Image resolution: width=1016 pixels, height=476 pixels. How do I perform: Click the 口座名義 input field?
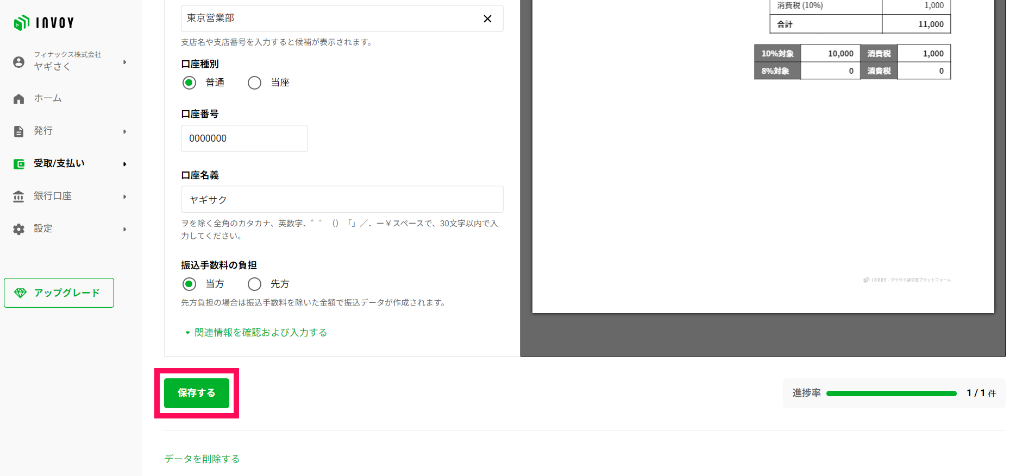(342, 199)
